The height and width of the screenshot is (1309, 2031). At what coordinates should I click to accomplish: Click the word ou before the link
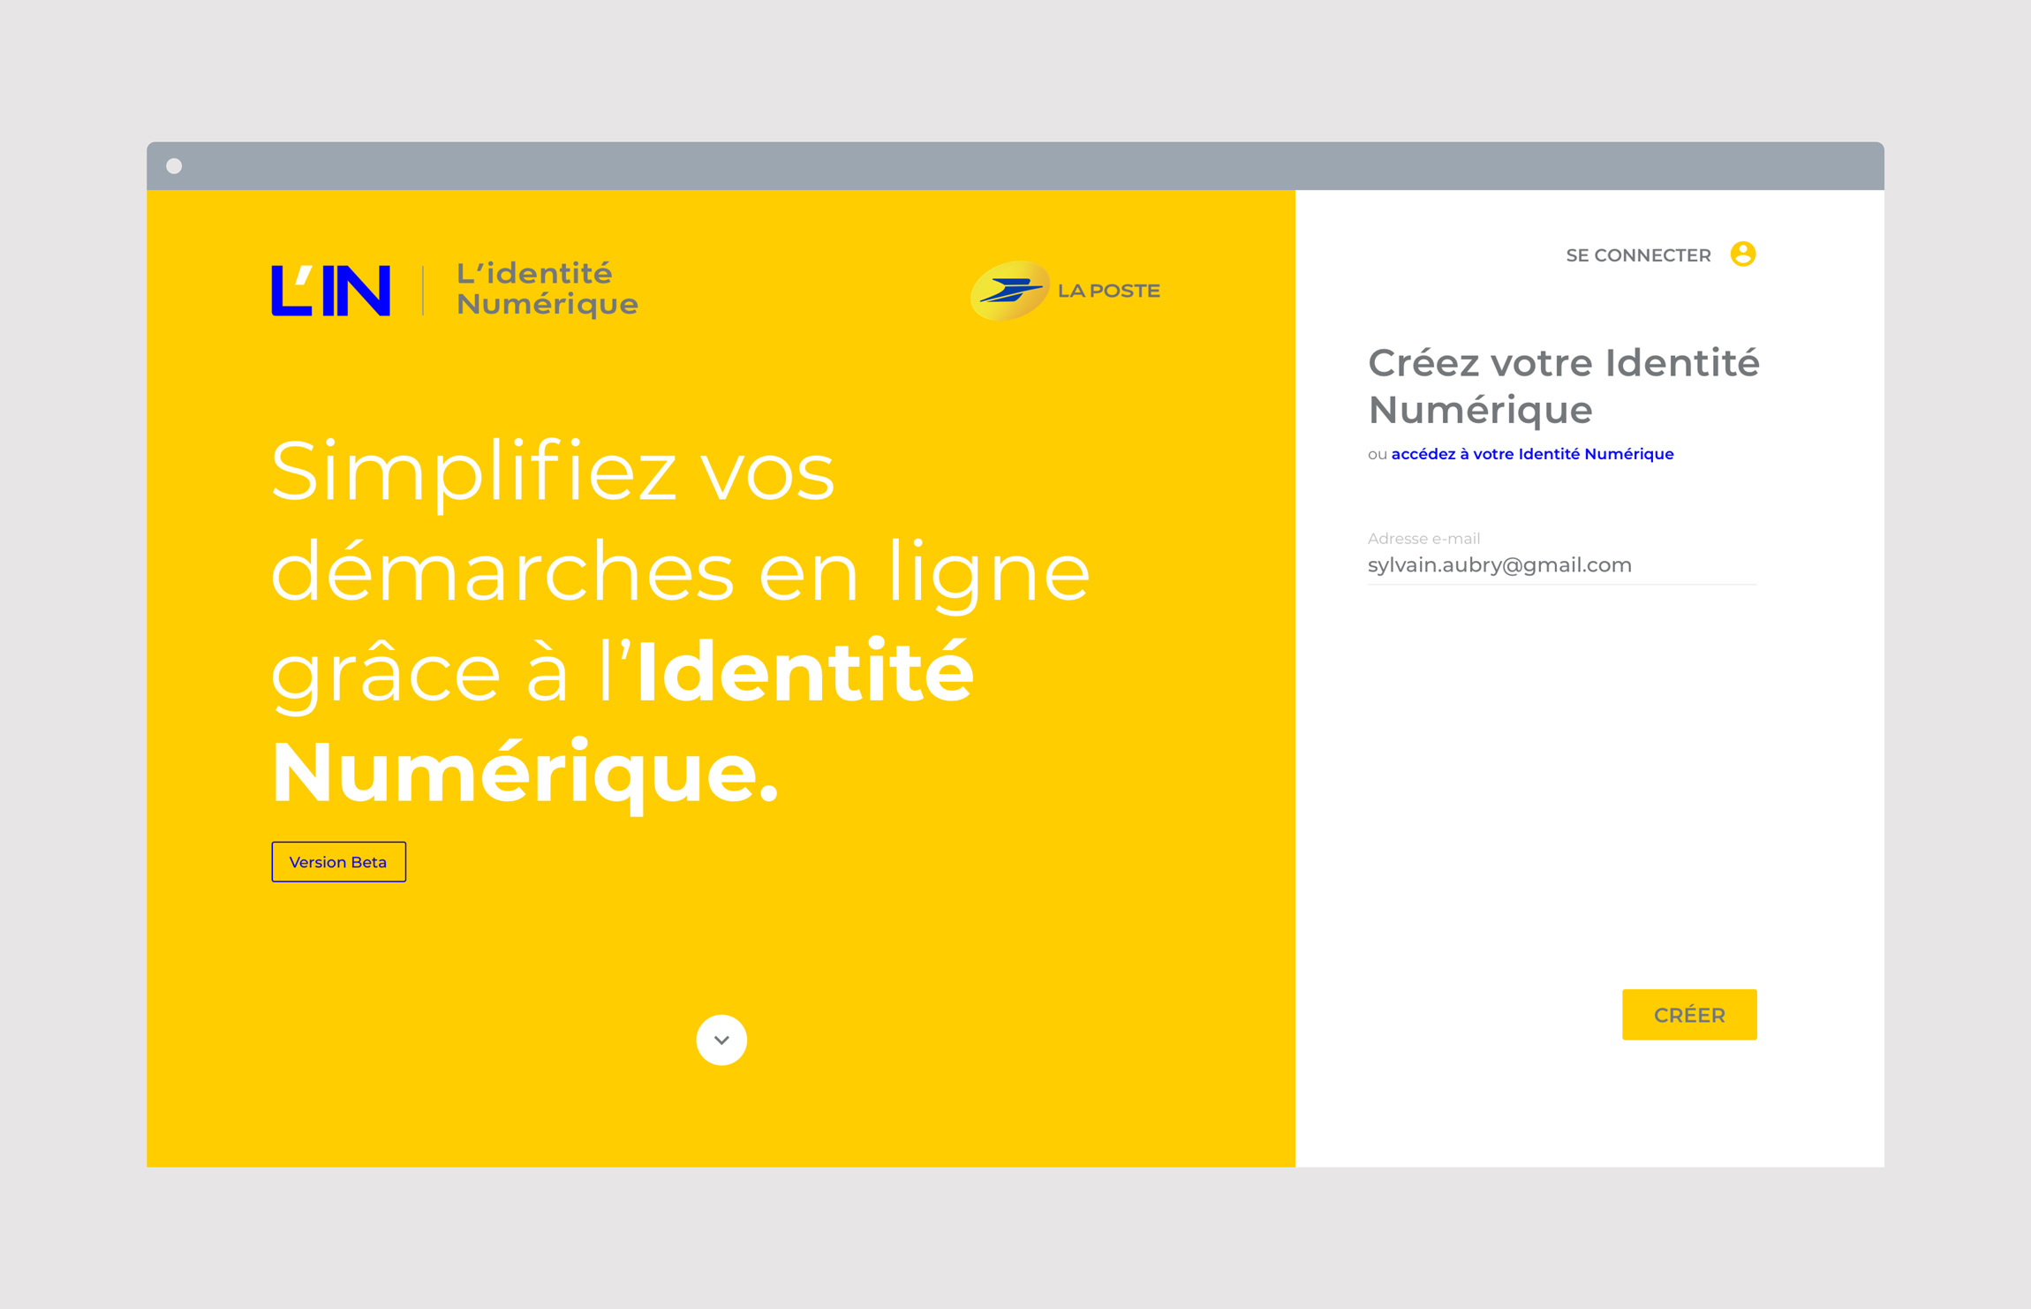coord(1376,454)
